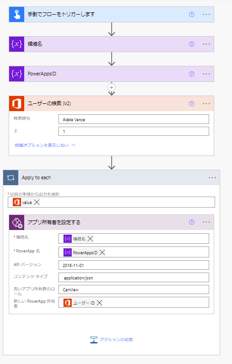Open help for the manual trigger step
The width and height of the screenshot is (232, 364).
click(192, 14)
